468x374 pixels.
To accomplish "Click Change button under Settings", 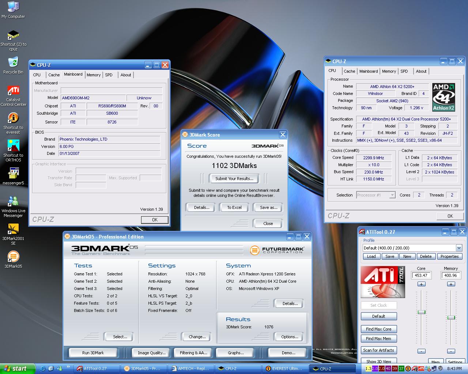I will point(197,337).
